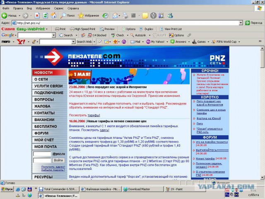This screenshot has width=265, height=199.
Task: Open address bar dropdown arrow
Action: [241, 23]
